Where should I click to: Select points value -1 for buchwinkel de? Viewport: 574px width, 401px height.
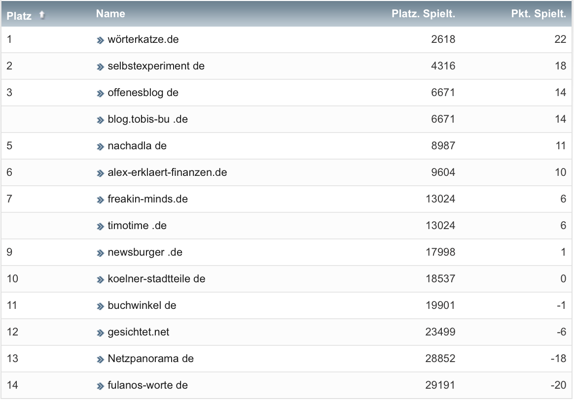click(x=562, y=305)
